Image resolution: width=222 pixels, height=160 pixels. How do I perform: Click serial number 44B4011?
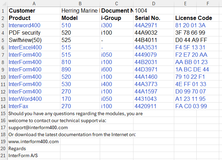pyautogui.click(x=154, y=40)
